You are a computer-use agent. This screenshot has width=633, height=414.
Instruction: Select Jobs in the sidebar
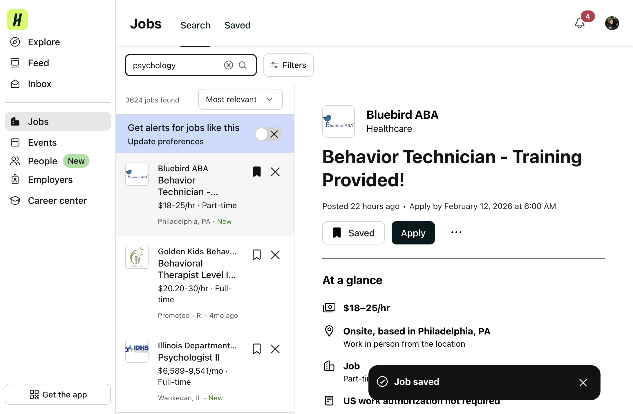tap(58, 121)
